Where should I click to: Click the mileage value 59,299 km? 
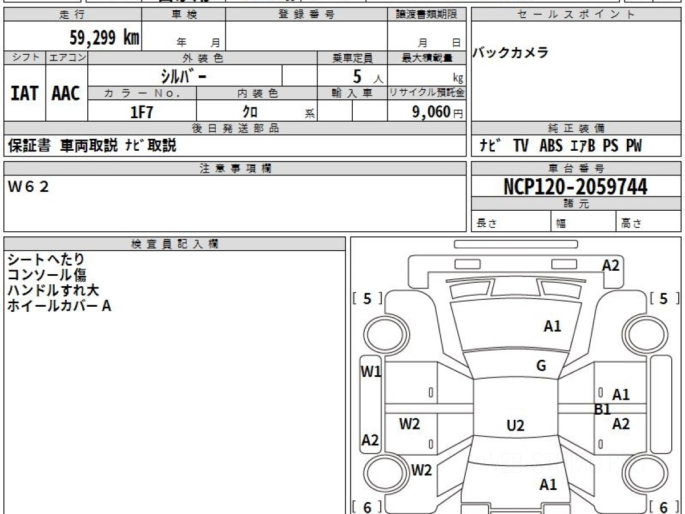104,38
